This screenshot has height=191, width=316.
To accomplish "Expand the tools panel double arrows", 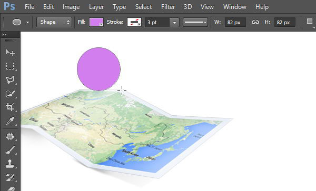I will (4, 35).
